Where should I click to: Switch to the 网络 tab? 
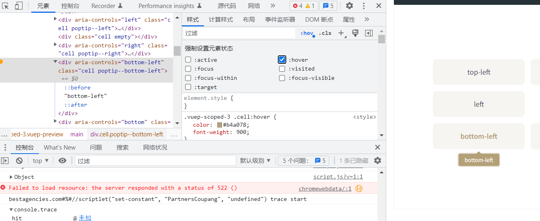pyautogui.click(x=254, y=6)
